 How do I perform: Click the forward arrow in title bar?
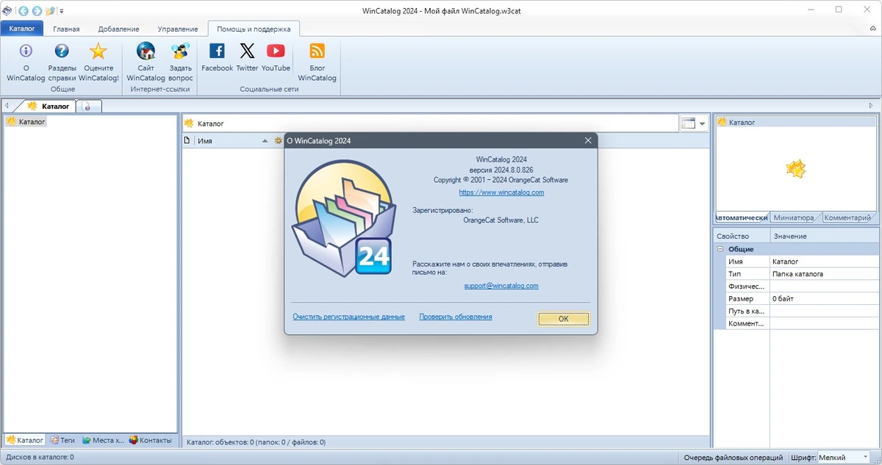pos(36,10)
